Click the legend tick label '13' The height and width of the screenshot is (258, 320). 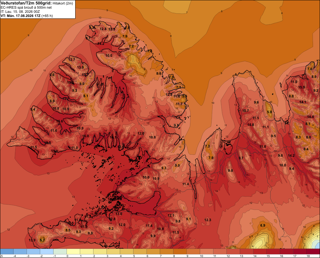click(241, 256)
